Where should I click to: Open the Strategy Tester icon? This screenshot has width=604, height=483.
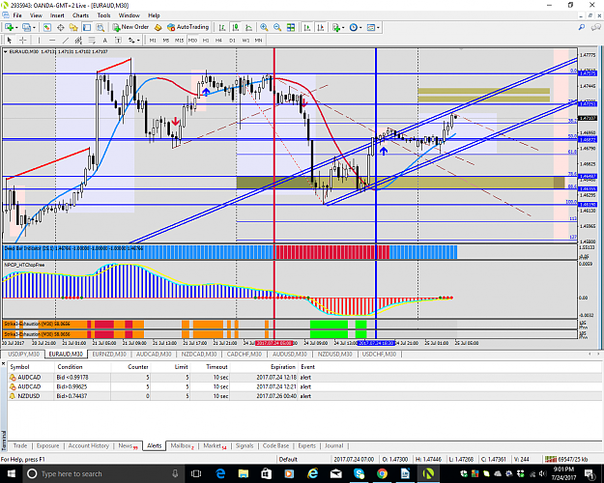[101, 27]
